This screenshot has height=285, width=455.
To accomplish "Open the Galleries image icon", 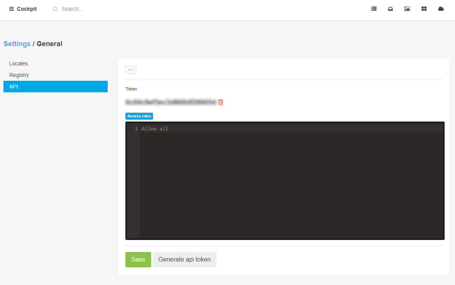I will point(407,9).
